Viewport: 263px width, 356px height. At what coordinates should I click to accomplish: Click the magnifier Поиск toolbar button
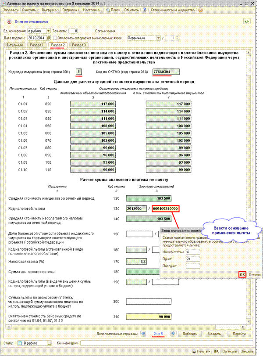click(x=114, y=10)
